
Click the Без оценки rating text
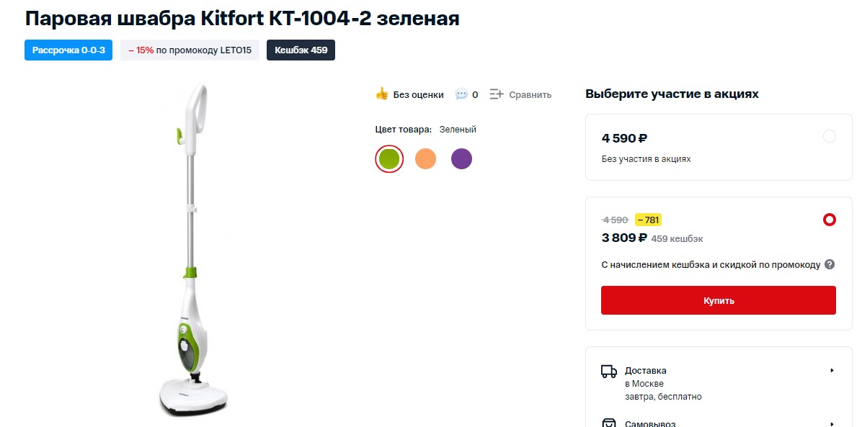pyautogui.click(x=418, y=94)
